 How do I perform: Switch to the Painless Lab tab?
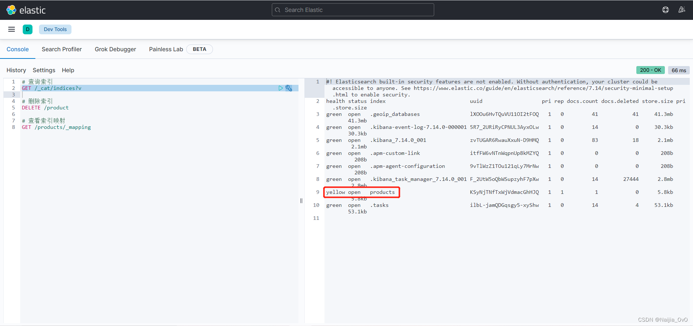tap(166, 49)
